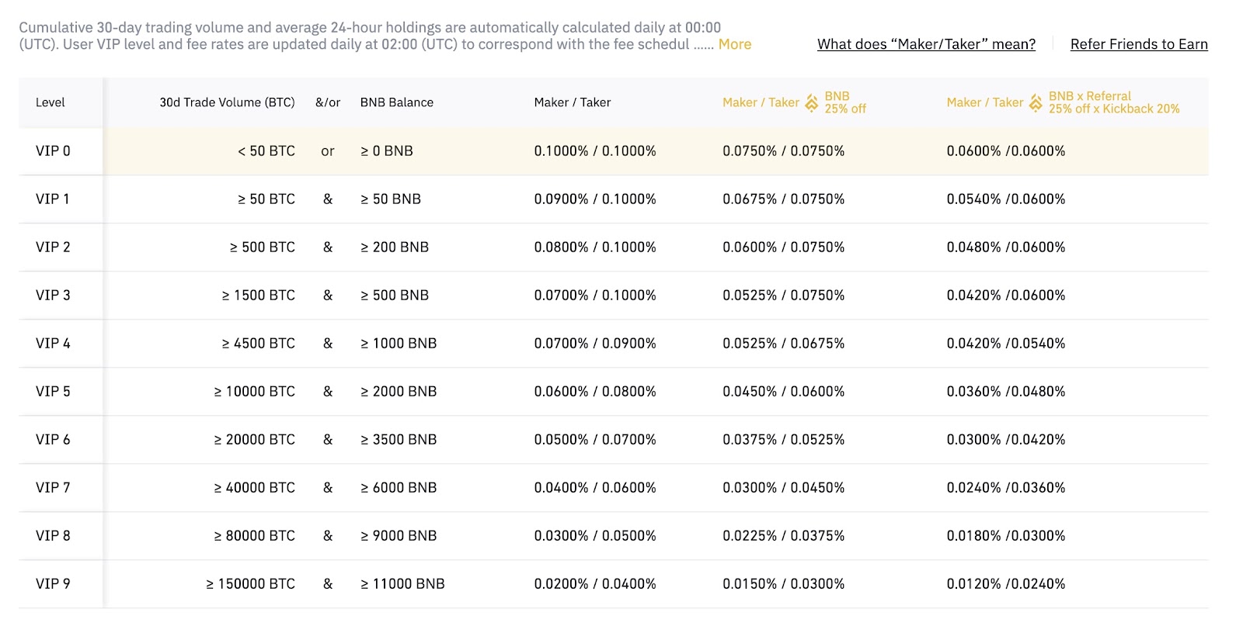Click the 30d Trade Volume (BTC) header
The height and width of the screenshot is (619, 1243).
tap(227, 102)
